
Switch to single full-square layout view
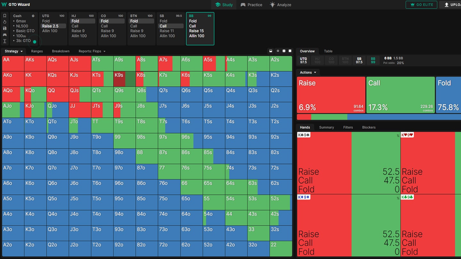coord(290,51)
